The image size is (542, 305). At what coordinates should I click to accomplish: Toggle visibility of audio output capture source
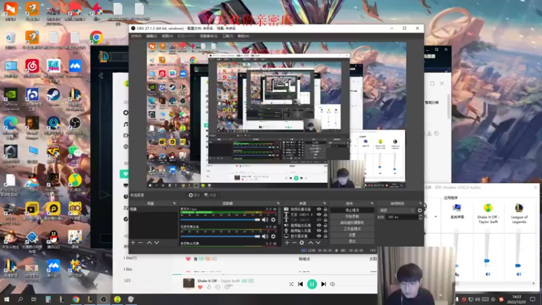pos(318,225)
